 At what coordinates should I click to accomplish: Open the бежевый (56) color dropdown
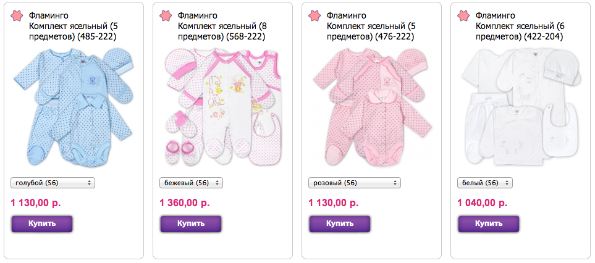pos(192,183)
